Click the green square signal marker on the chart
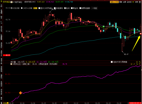Image resolution: width=142 pixels, height=104 pixels. (104, 26)
